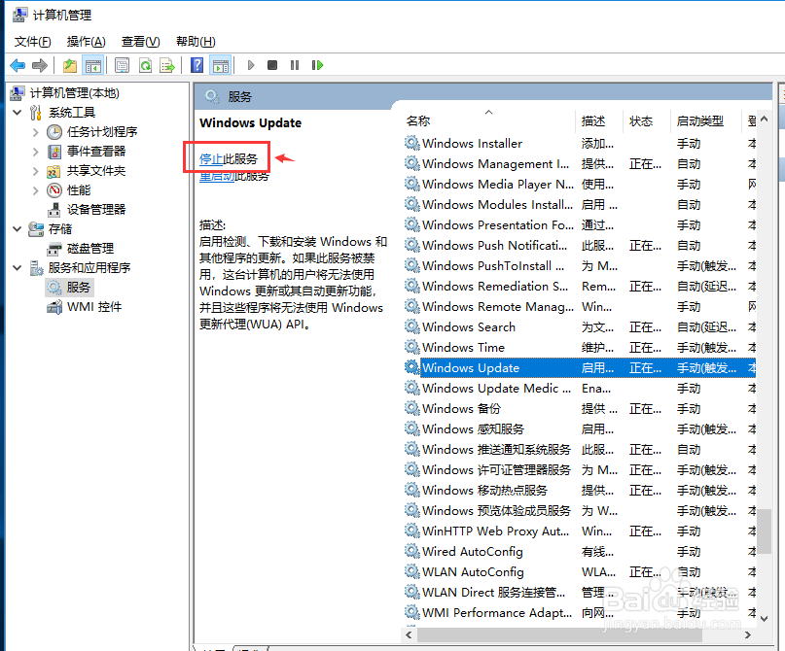Viewport: 785px width, 651px height.
Task: Open the 查看(V) menu
Action: 141,42
